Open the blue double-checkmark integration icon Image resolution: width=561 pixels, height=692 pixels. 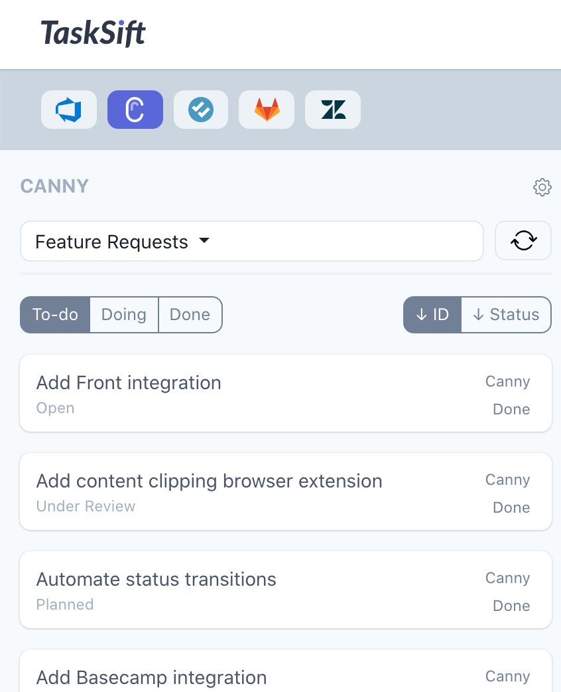[201, 110]
